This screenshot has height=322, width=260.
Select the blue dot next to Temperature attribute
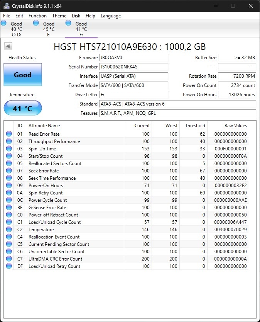[x=8, y=229]
